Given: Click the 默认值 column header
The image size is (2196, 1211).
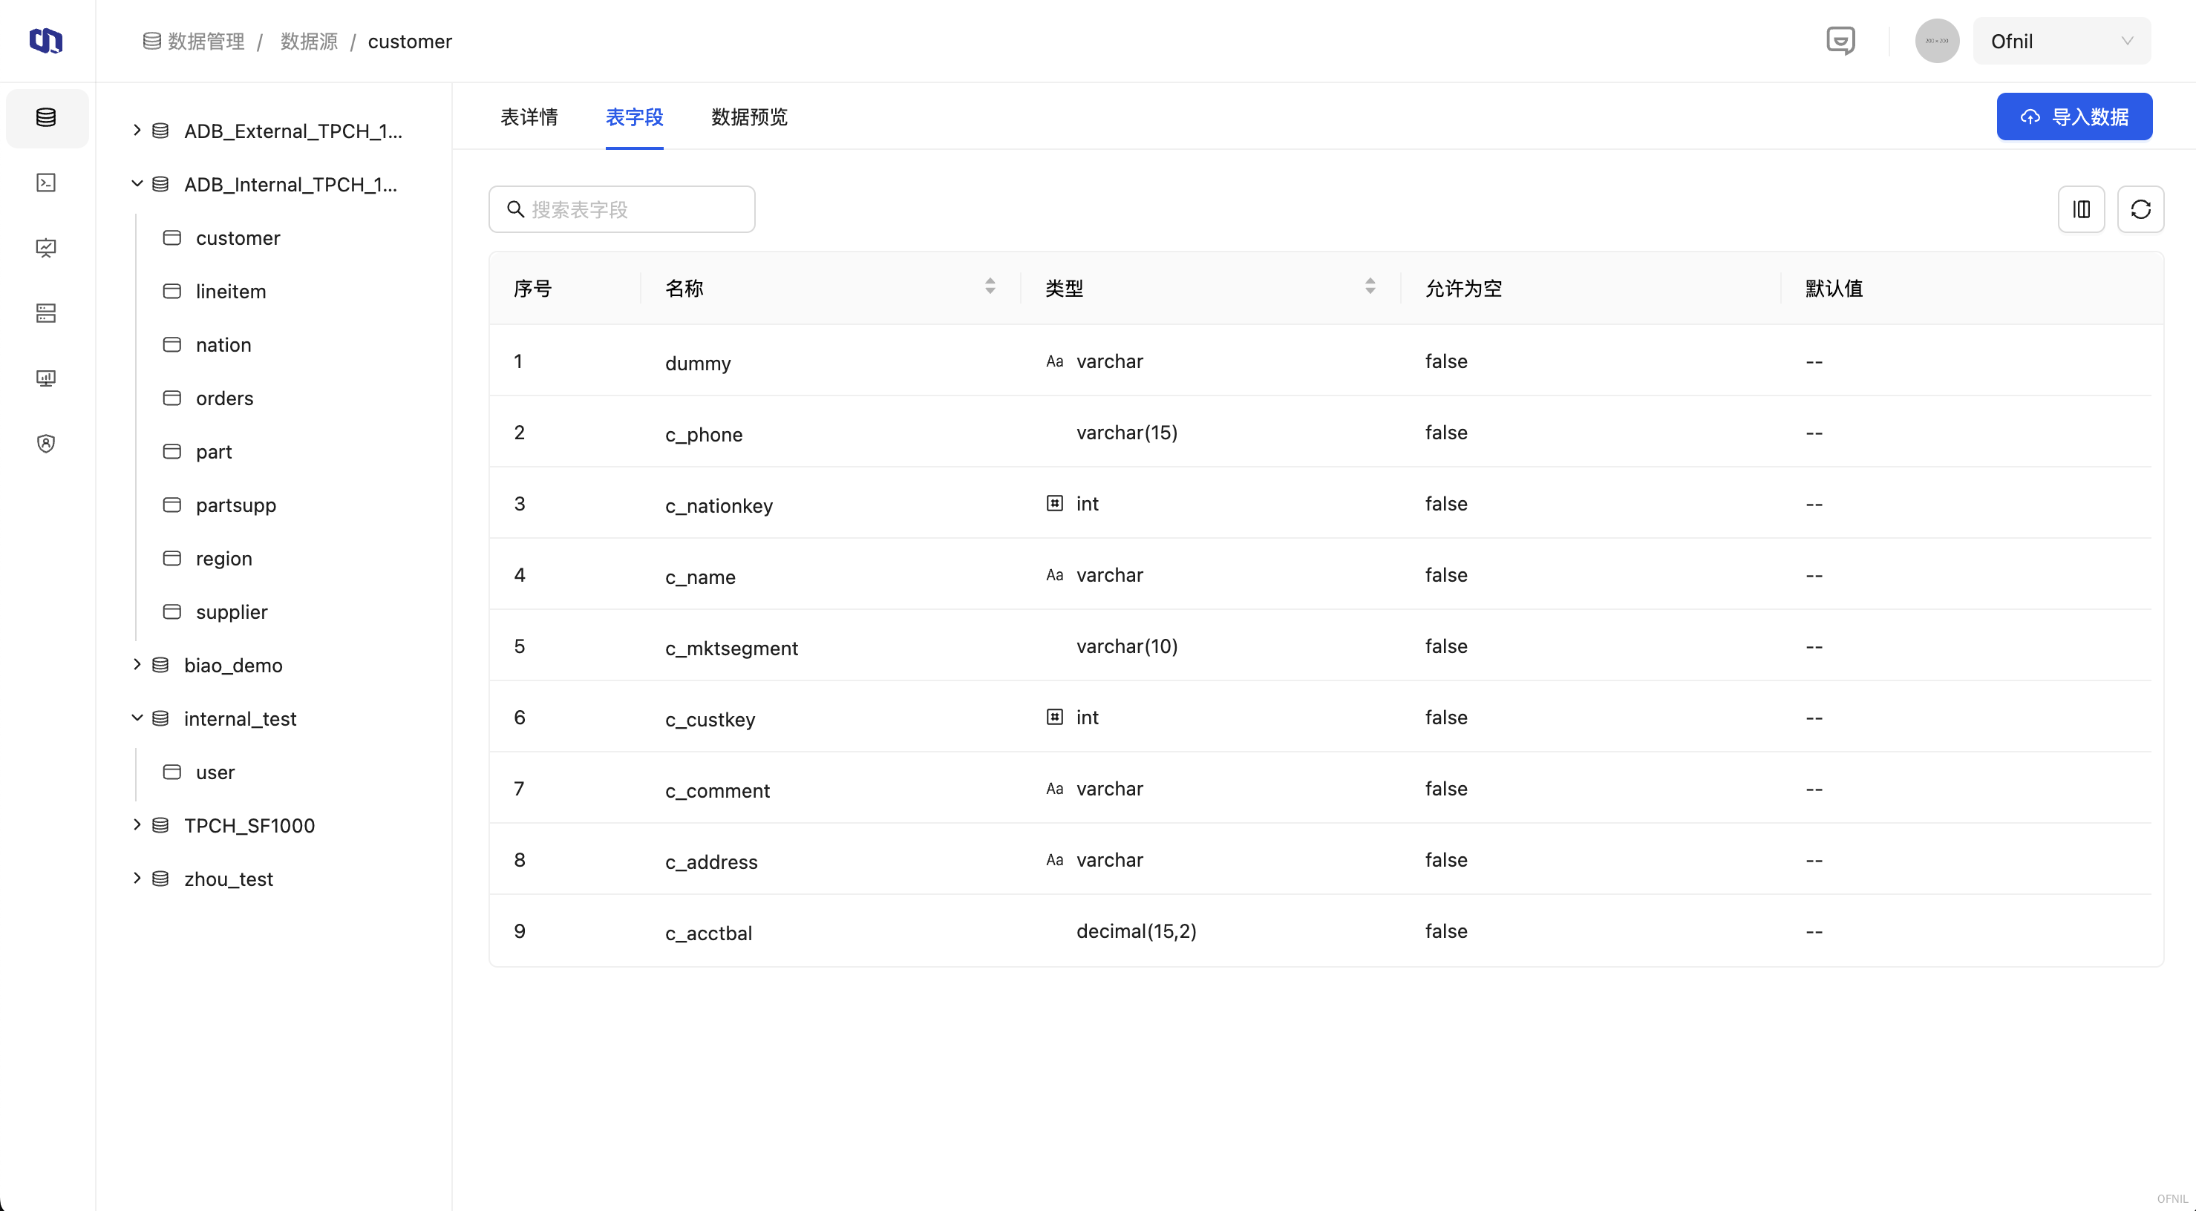Looking at the screenshot, I should pyautogui.click(x=1834, y=288).
